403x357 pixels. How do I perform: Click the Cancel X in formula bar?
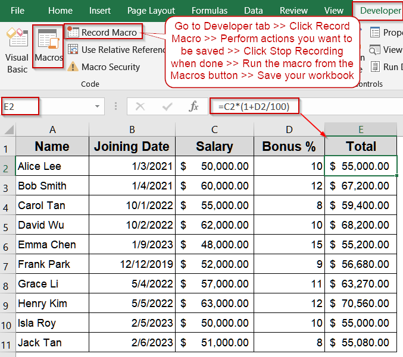point(140,107)
